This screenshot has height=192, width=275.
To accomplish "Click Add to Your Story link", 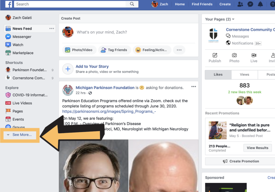I will click(92, 66).
